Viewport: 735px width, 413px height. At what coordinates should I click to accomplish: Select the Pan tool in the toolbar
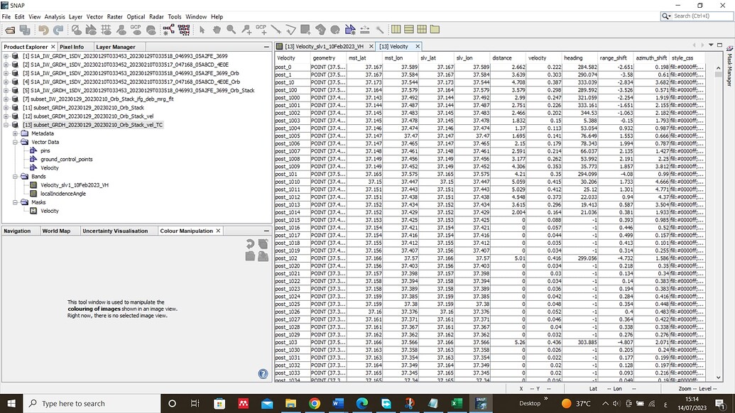[x=217, y=30]
